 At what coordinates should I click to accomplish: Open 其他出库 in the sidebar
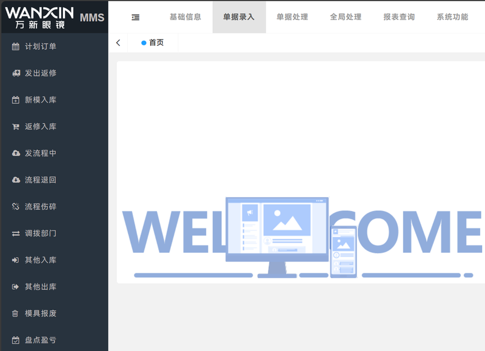tap(54, 287)
